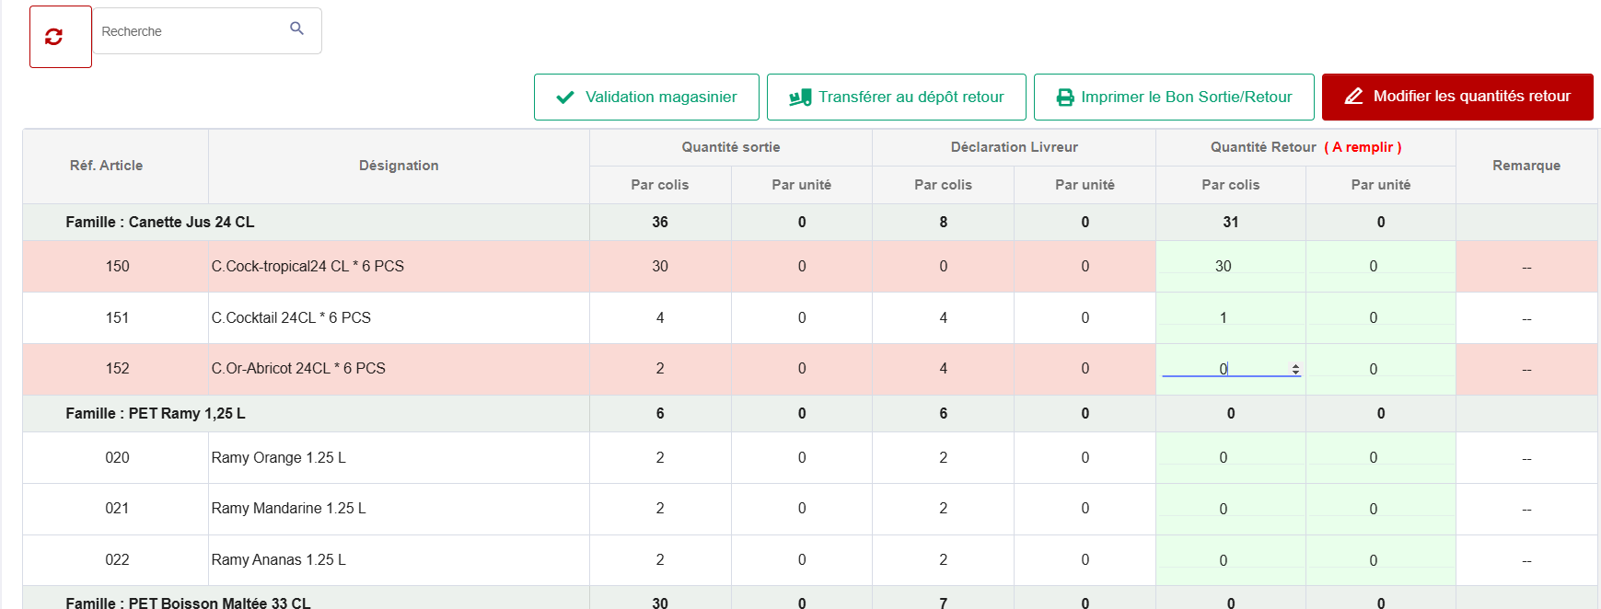Click the printer icon on Imprimer button
The height and width of the screenshot is (609, 1601).
tap(1065, 98)
